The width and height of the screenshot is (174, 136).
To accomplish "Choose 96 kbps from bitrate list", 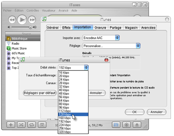I will coord(73,107).
